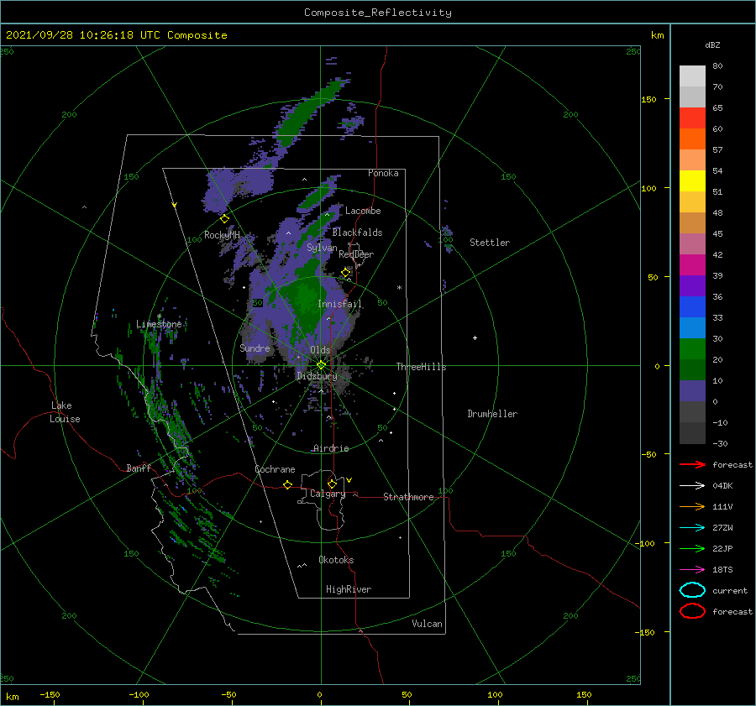The height and width of the screenshot is (706, 756).
Task: Click the red forecast arrow in legend
Action: pos(692,464)
